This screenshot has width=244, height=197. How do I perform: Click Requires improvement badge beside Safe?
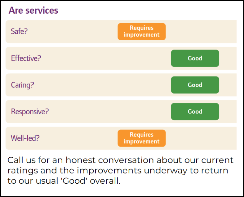(x=141, y=31)
